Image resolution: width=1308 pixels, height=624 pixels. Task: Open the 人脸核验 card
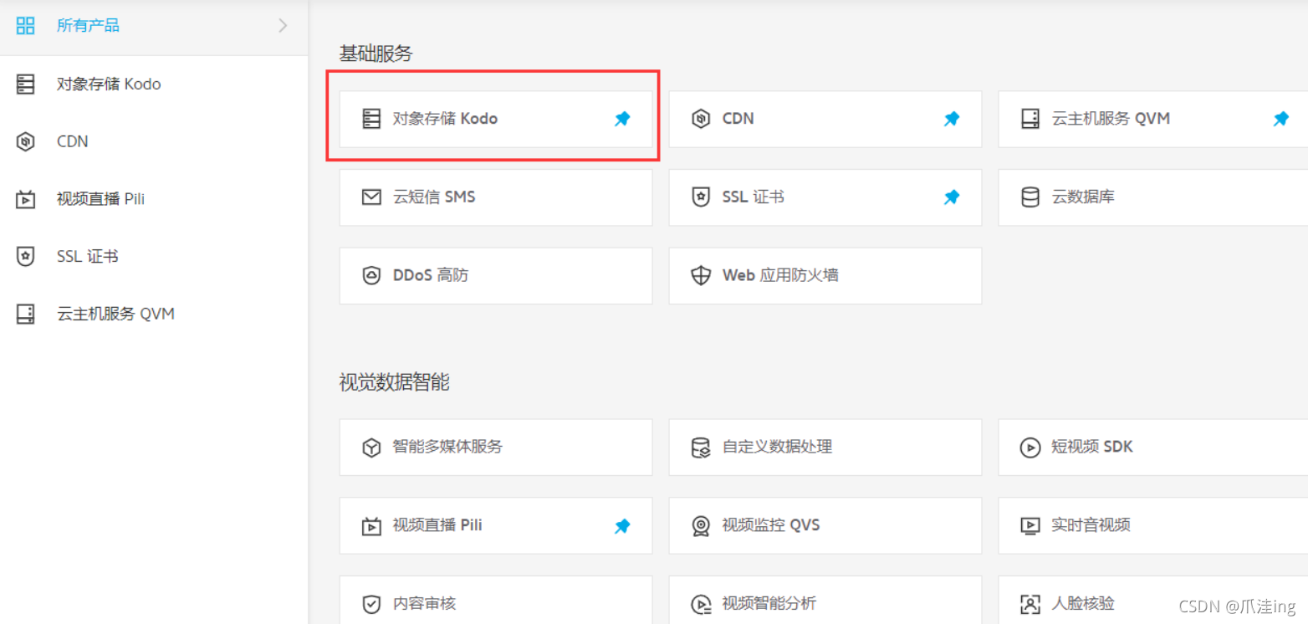point(1153,601)
